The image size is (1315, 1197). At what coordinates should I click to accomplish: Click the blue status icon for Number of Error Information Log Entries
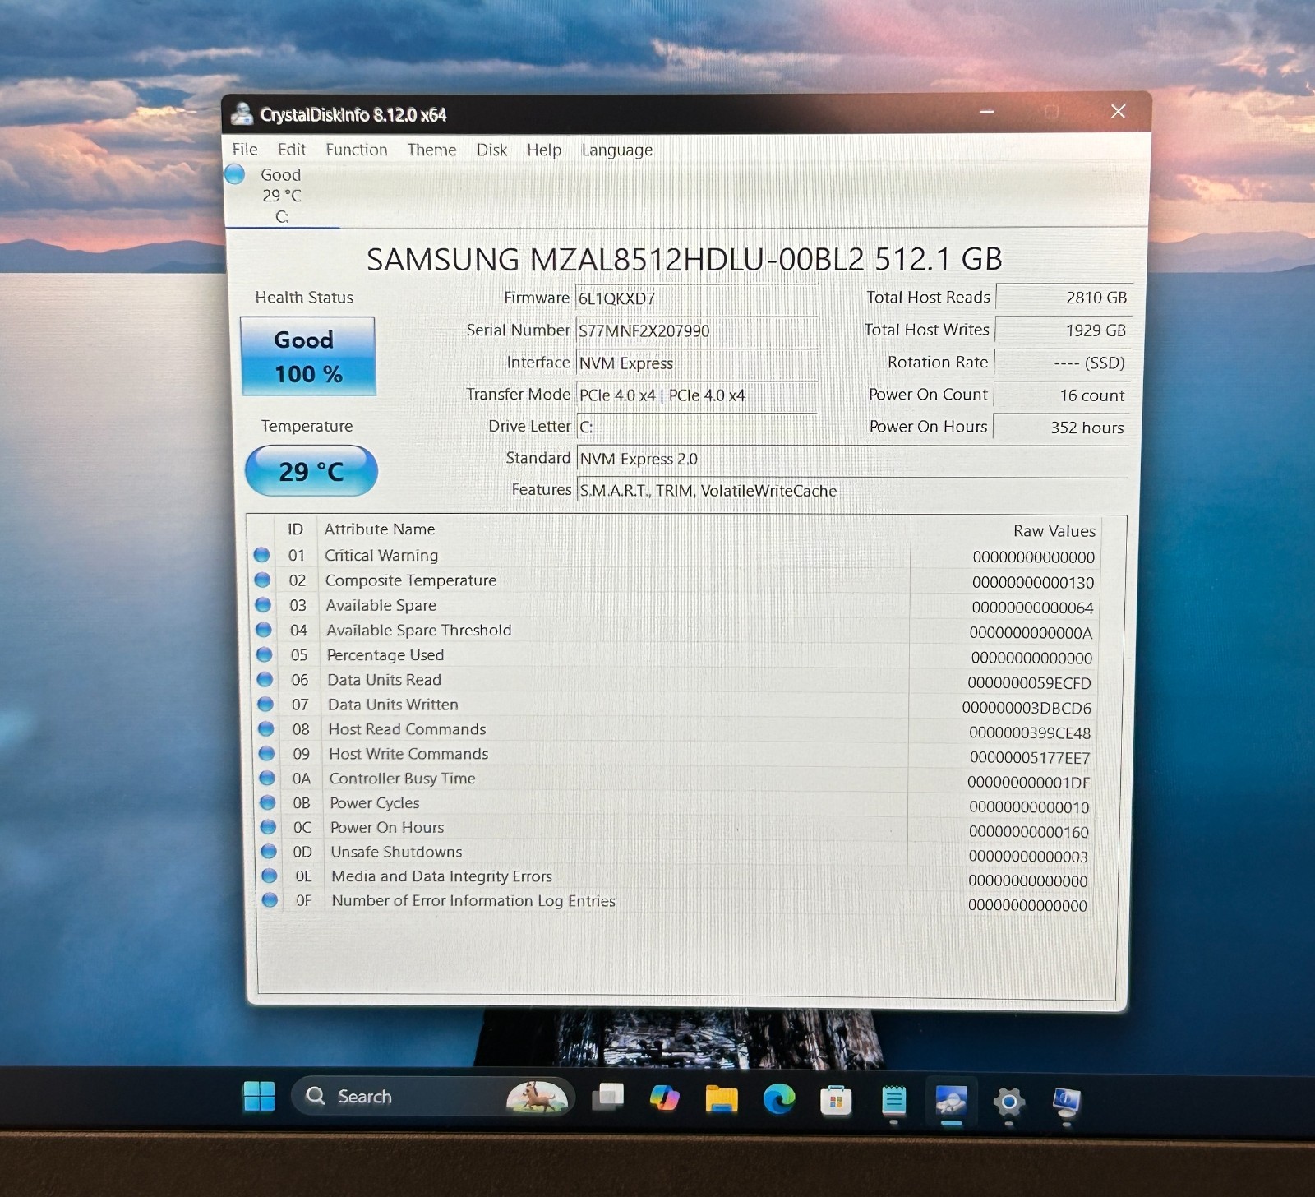coord(270,900)
